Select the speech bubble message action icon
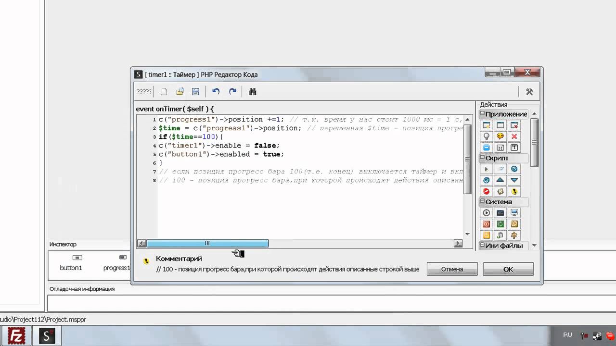Viewport: 616px width, 346px height. pyautogui.click(x=500, y=136)
